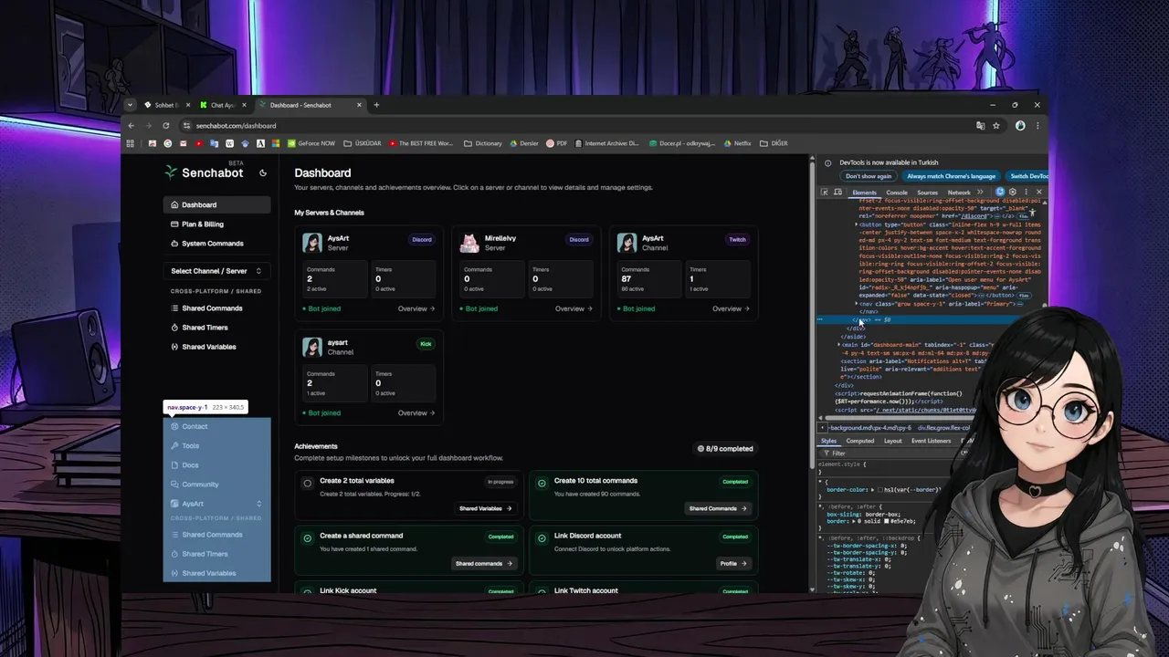Bookmark this page with star icon
Viewport: 1169px width, 657px height.
(x=996, y=126)
